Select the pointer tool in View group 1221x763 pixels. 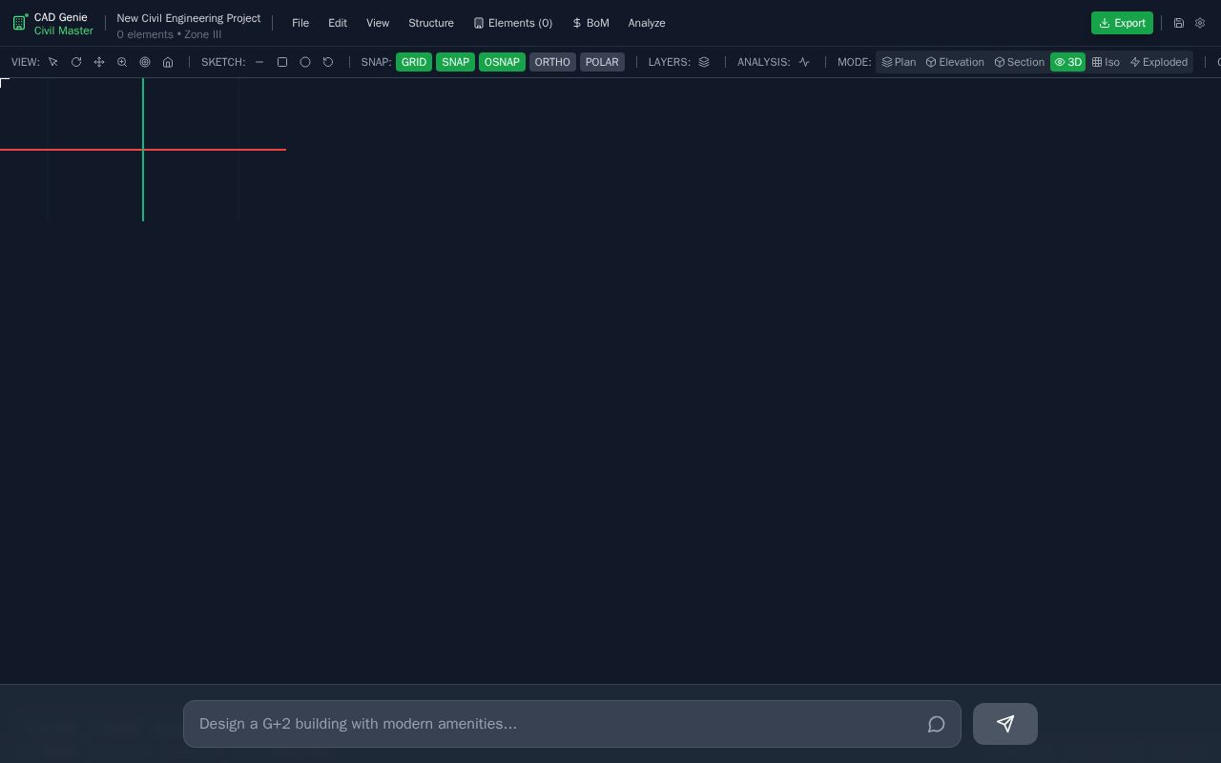(x=53, y=62)
